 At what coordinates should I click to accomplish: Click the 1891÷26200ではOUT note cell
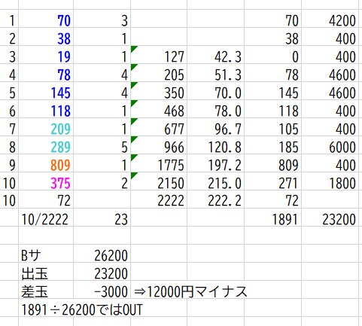[x=82, y=310]
